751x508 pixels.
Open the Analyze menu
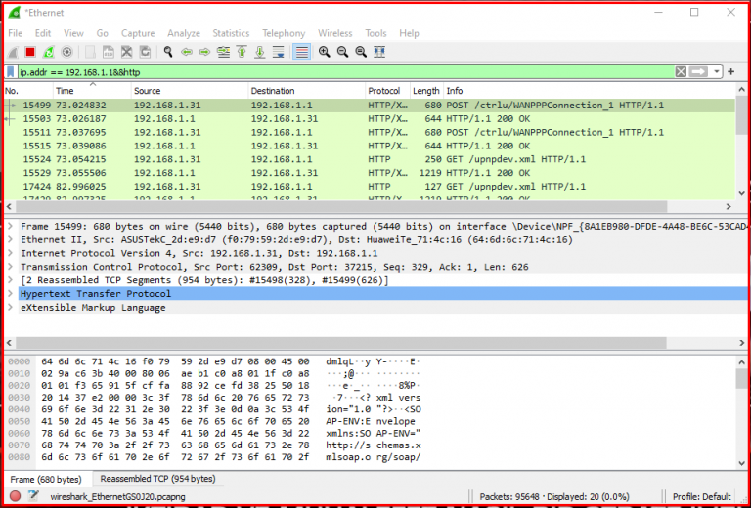[x=184, y=33]
